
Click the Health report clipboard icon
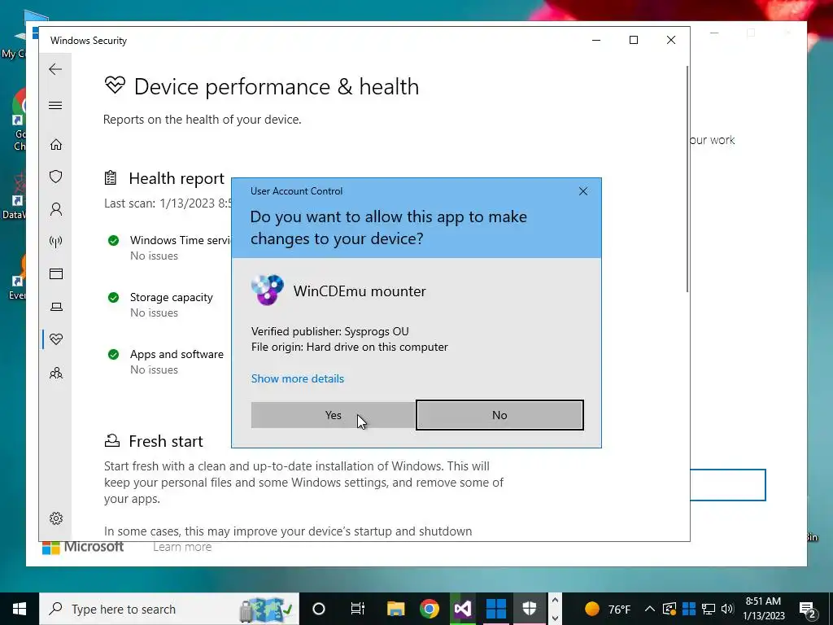click(x=111, y=178)
